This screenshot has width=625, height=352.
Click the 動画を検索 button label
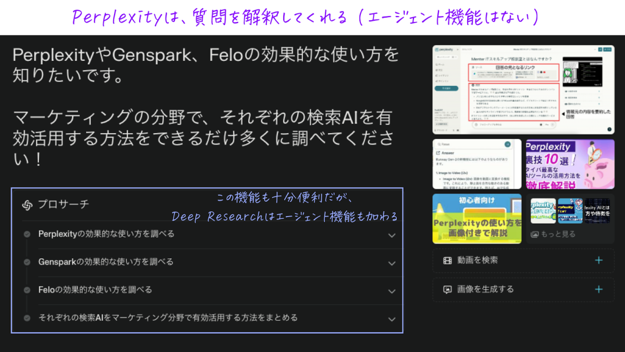pos(478,260)
